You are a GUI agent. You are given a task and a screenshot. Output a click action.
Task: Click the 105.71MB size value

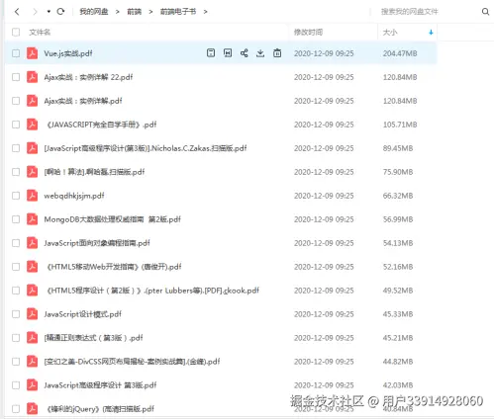coord(400,125)
